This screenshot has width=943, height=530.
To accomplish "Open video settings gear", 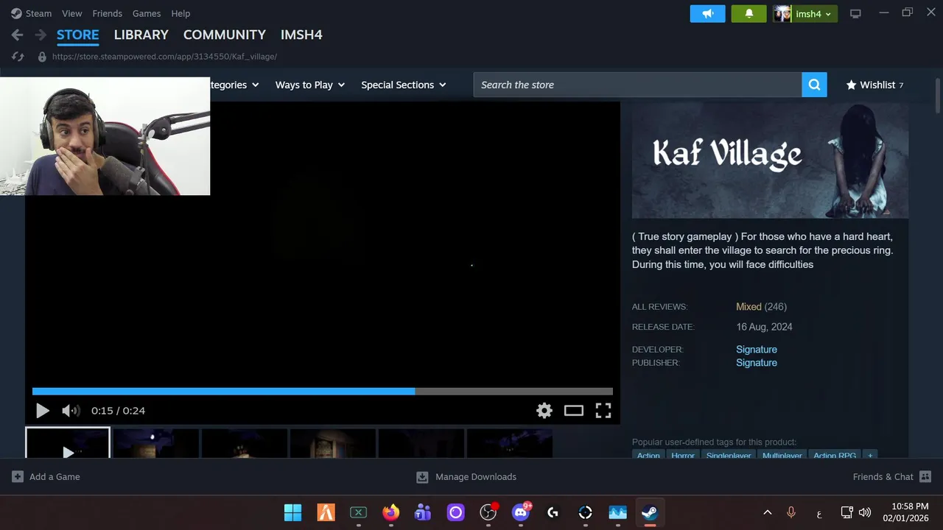I will tap(544, 411).
